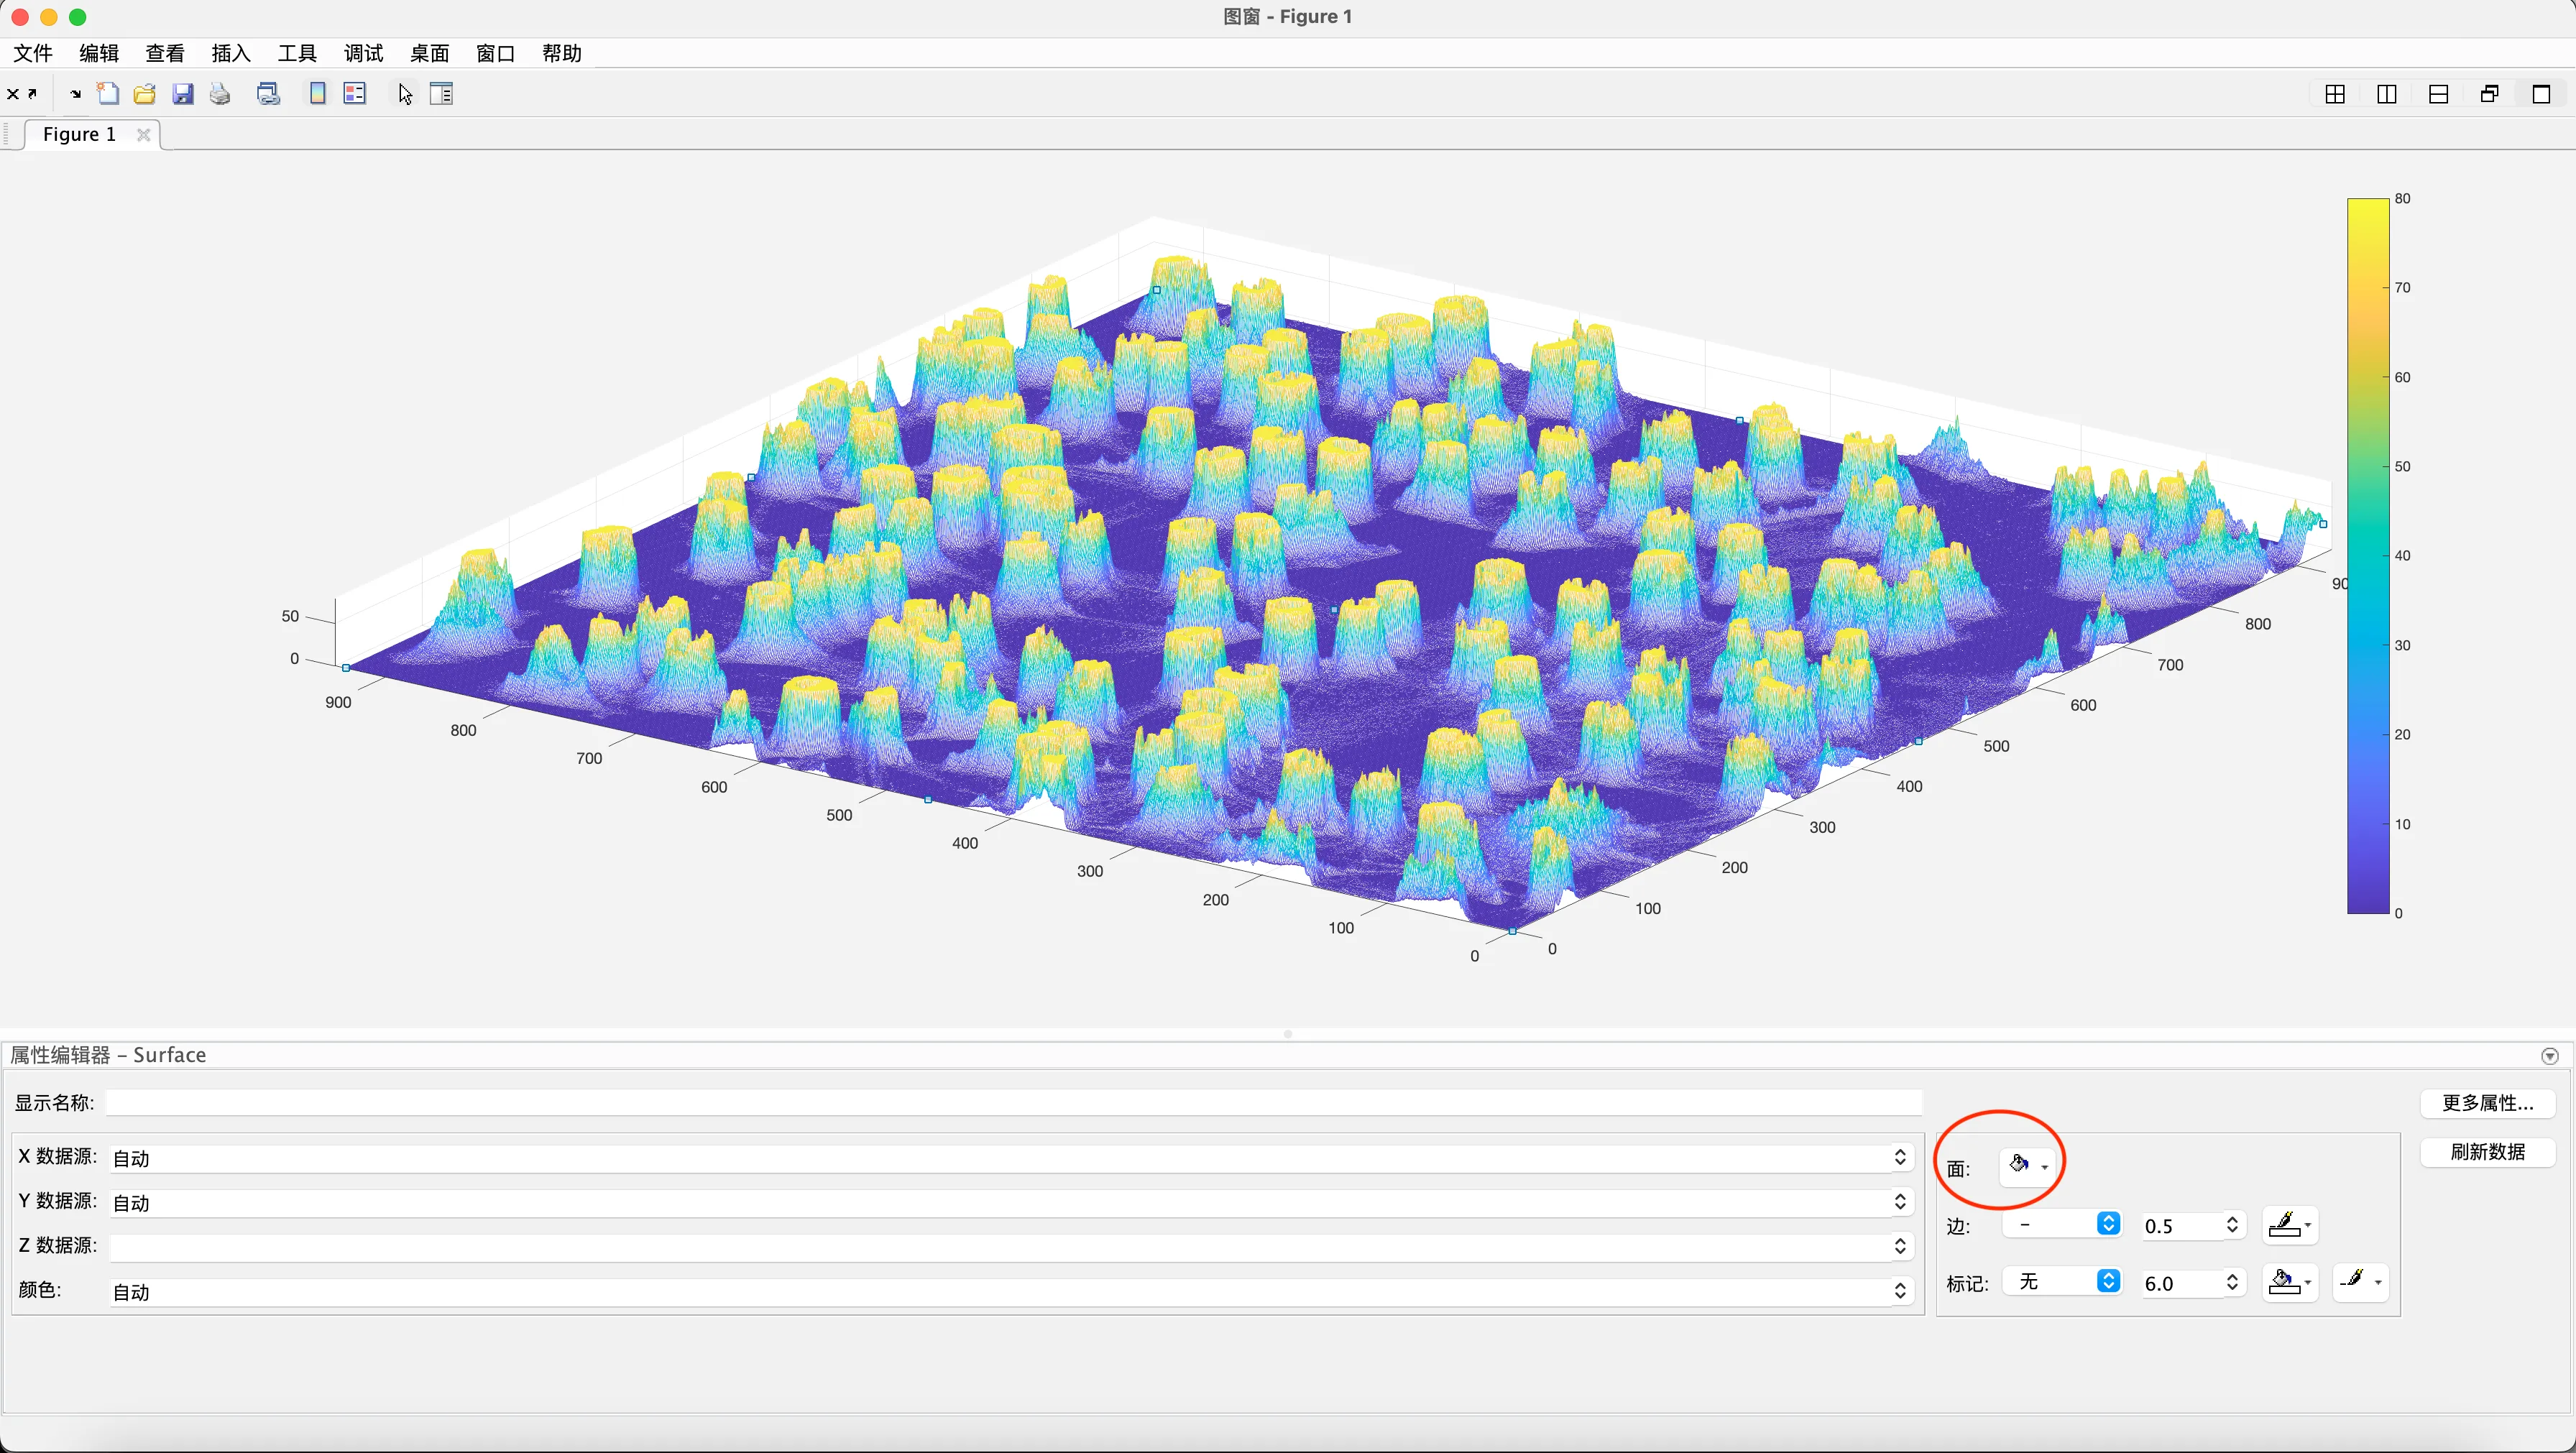Adjust the 0.5 line width stepper
Image resolution: width=2576 pixels, height=1453 pixels.
pyautogui.click(x=2232, y=1225)
